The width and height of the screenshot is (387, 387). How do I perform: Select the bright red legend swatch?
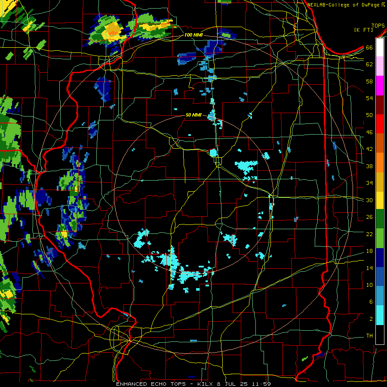[x=380, y=124]
